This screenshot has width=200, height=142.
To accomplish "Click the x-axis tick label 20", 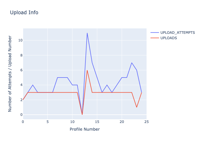I will coord(122,122).
